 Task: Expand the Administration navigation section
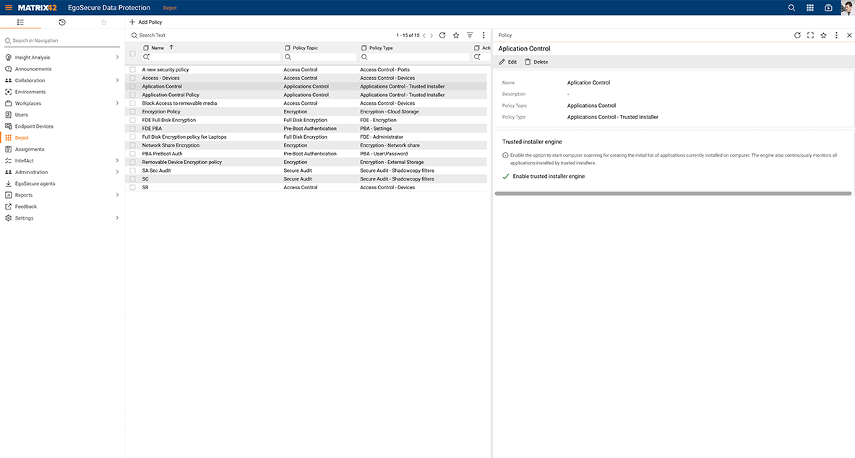coord(118,172)
